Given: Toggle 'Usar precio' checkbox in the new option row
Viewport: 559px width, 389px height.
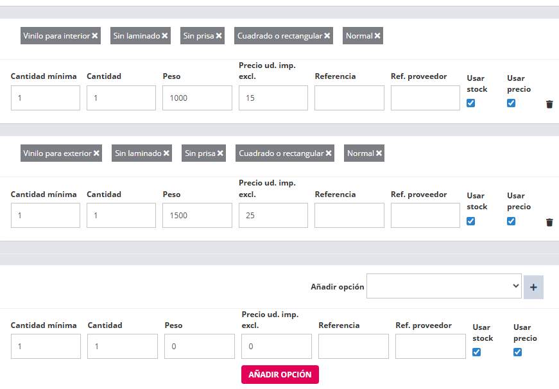Looking at the screenshot, I should 518,352.
